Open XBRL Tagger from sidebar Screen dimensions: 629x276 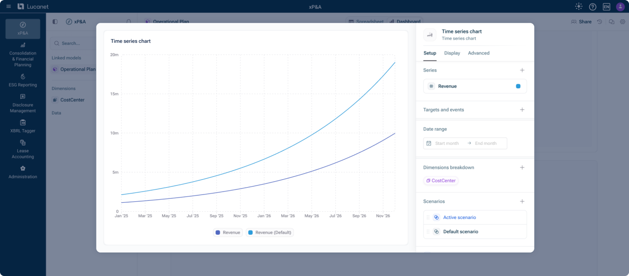23,126
